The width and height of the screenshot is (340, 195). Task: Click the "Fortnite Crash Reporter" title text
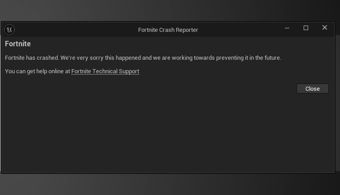pyautogui.click(x=168, y=30)
